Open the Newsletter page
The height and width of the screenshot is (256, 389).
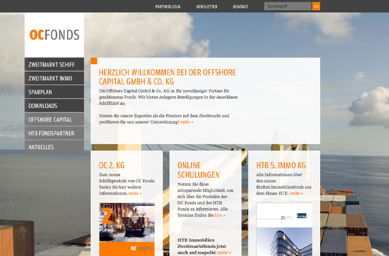(206, 7)
